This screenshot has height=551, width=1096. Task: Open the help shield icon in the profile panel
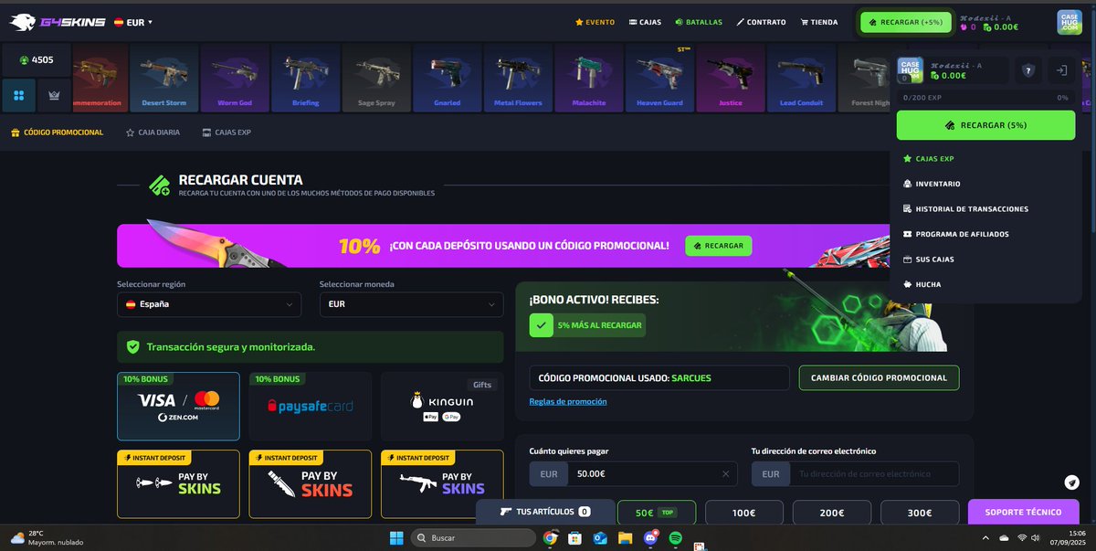pyautogui.click(x=1028, y=70)
